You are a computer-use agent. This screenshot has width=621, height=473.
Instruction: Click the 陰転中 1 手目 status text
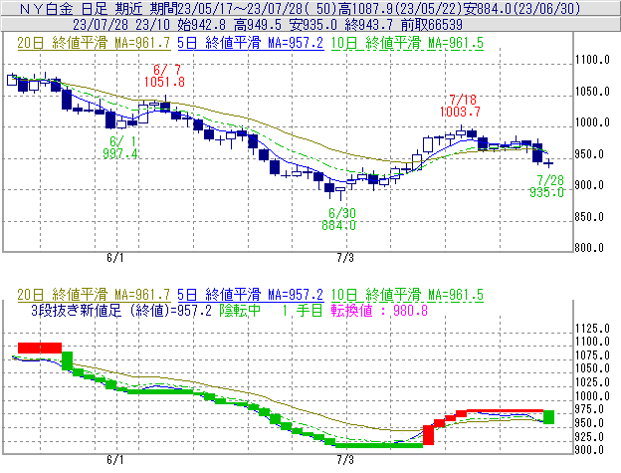[272, 310]
